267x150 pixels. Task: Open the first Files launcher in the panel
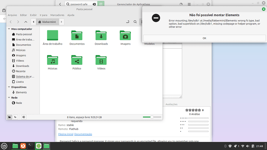coord(15,146)
